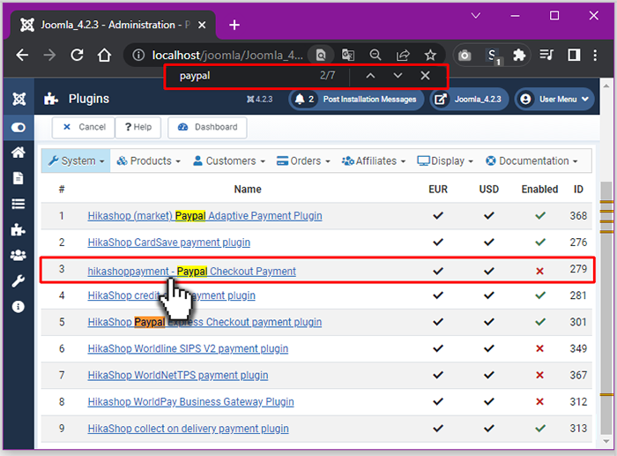Close the find bar
617x456 pixels.
point(425,76)
